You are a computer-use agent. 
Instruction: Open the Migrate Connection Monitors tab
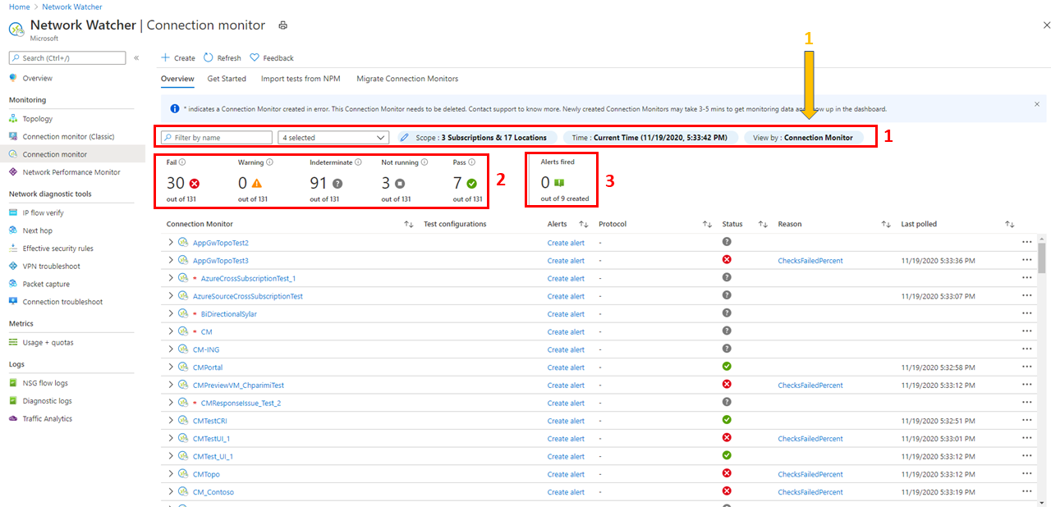(407, 79)
